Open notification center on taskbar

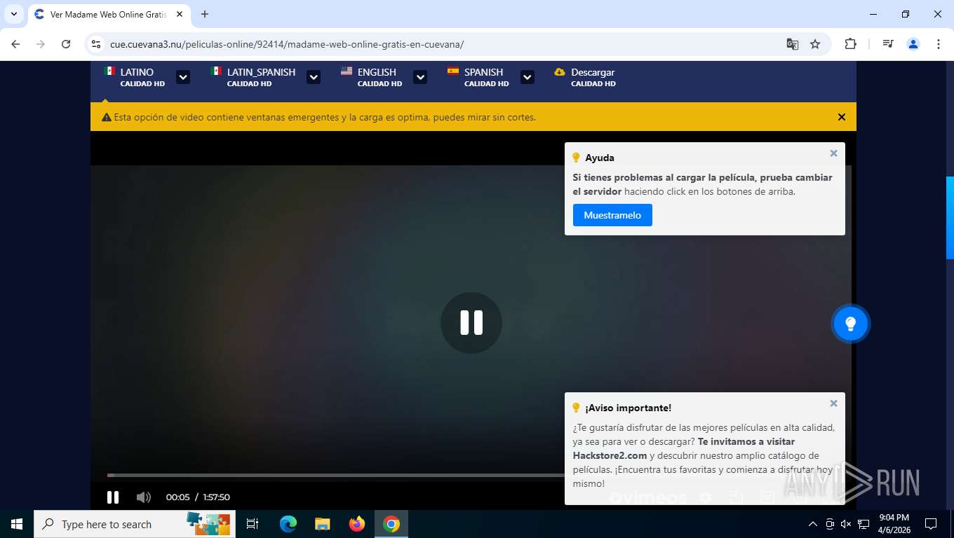pyautogui.click(x=931, y=524)
